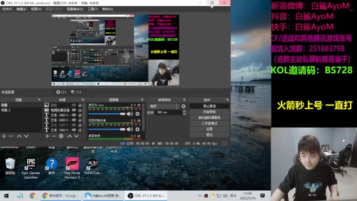Toggle lock on the 图像 source

[x=80, y=105]
